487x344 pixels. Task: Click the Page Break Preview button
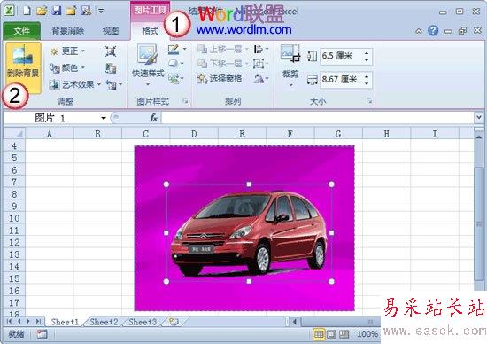click(x=344, y=334)
